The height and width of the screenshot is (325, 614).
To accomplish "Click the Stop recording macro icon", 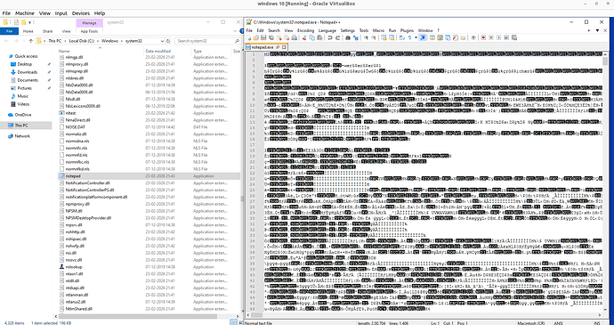I will coord(490,37).
